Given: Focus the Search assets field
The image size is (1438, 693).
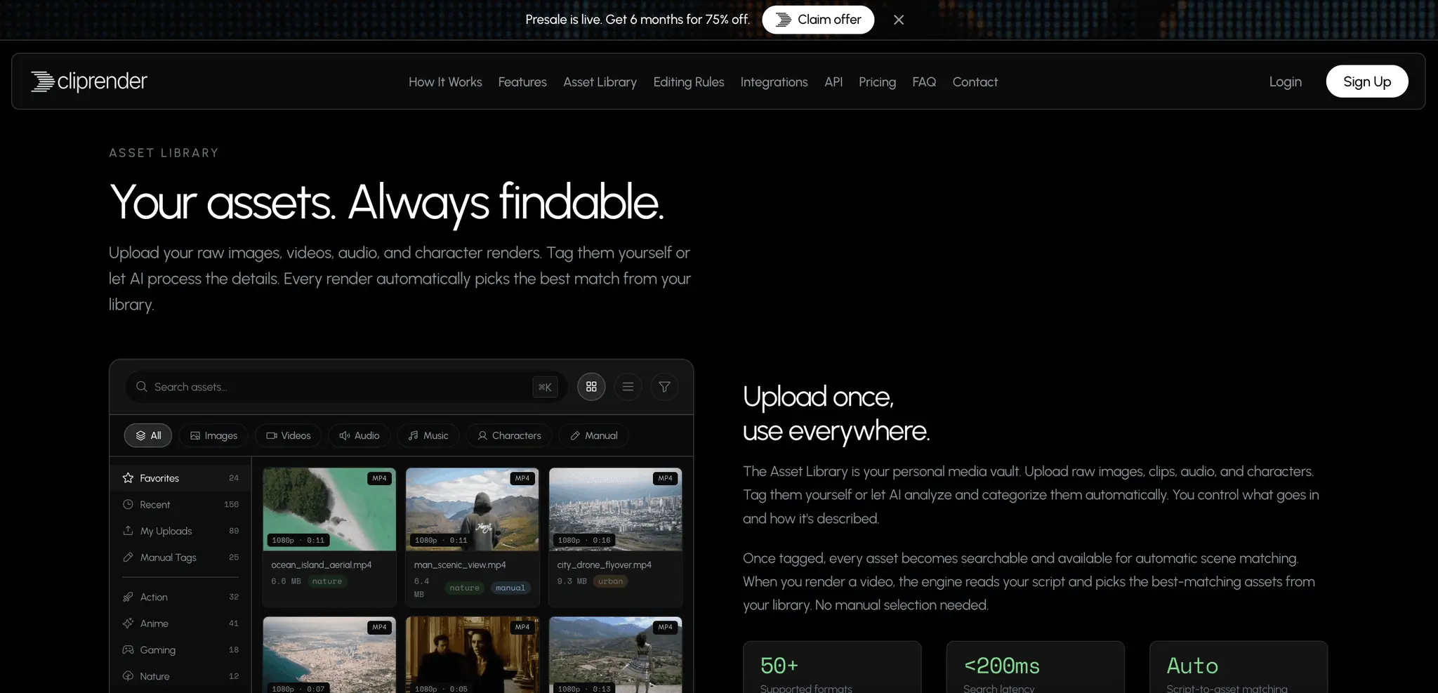Looking at the screenshot, I should click(345, 387).
